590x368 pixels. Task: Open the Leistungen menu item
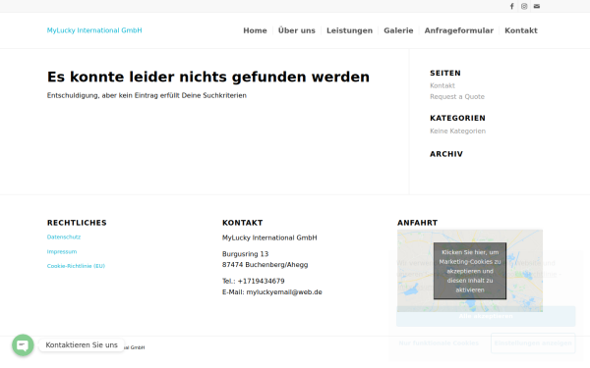349,30
